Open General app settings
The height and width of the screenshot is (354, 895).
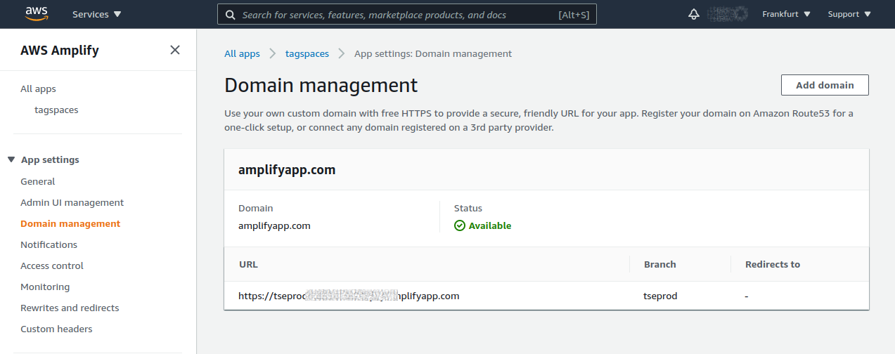pyautogui.click(x=37, y=181)
